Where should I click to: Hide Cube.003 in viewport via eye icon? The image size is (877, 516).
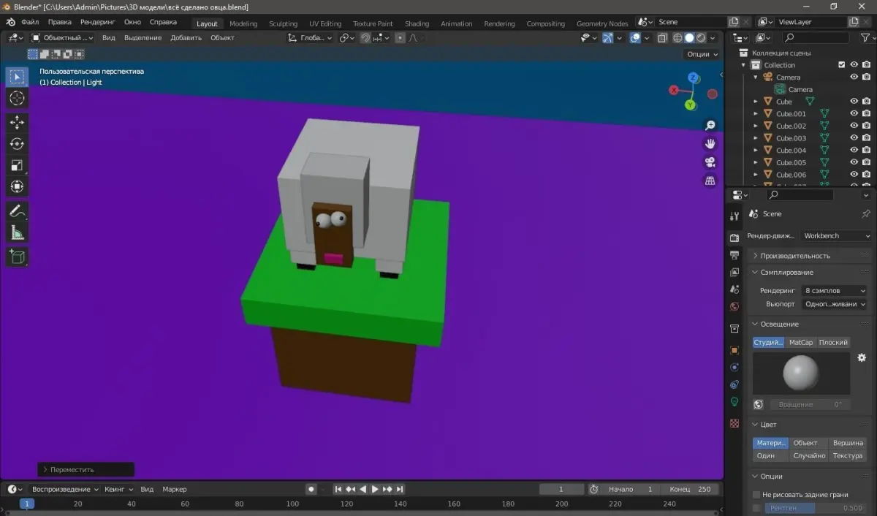854,138
